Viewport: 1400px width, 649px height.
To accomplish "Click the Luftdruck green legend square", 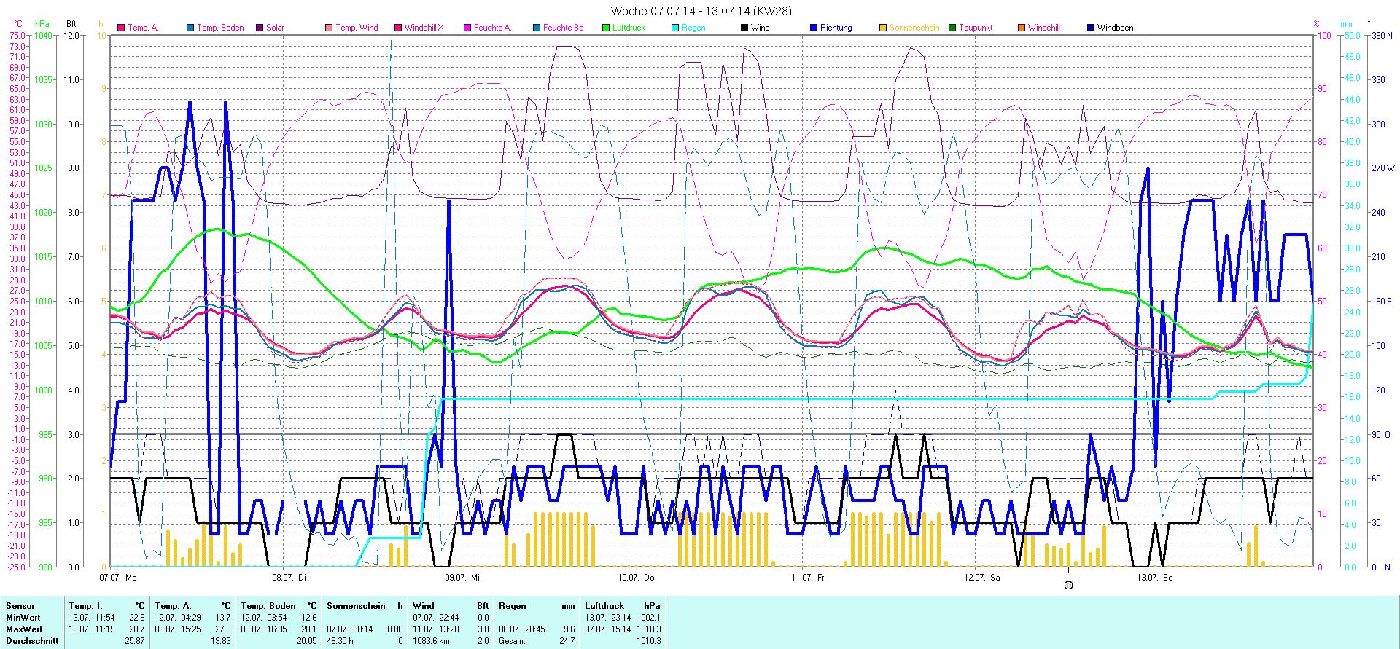I will coord(606,28).
